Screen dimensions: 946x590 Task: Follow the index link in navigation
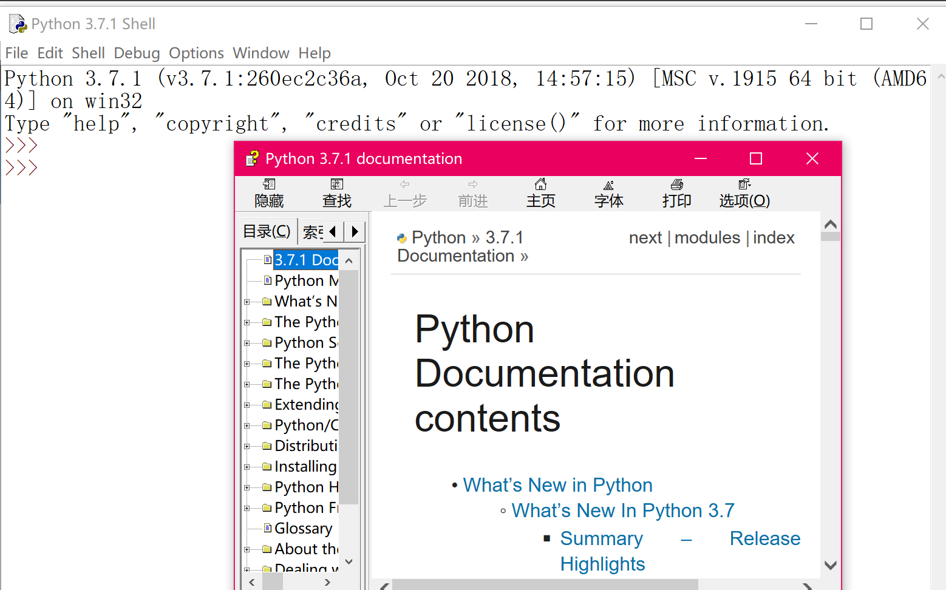pos(774,238)
